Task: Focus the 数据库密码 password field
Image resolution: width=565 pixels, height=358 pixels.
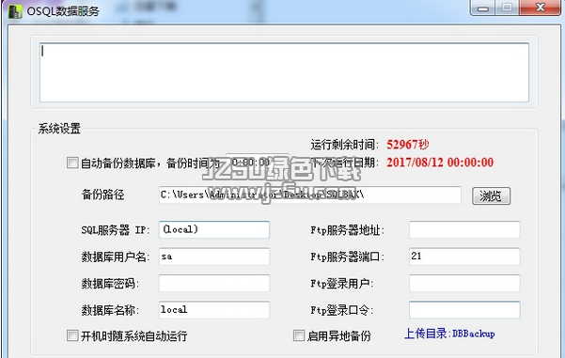Action: 214,283
